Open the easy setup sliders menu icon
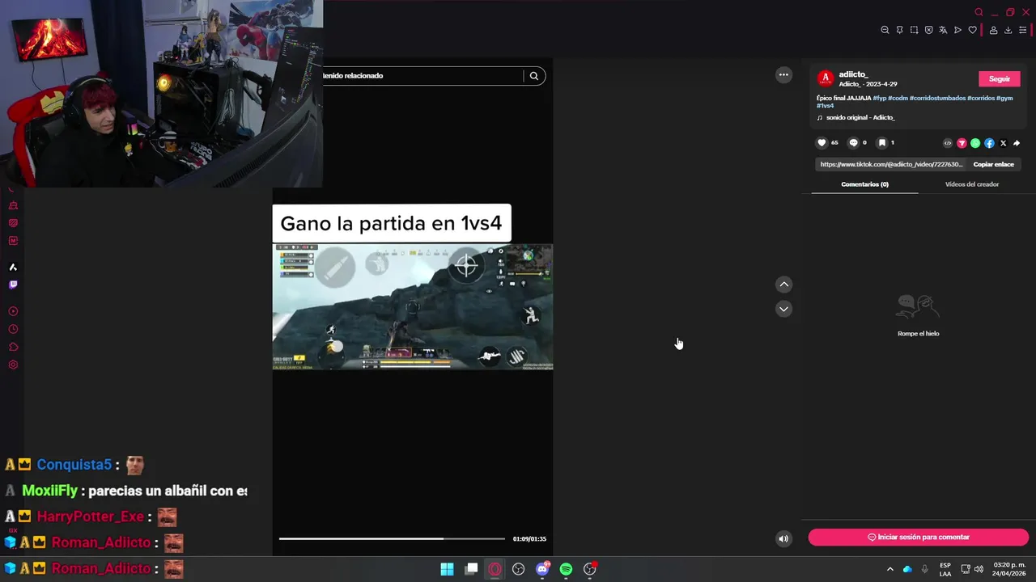Viewport: 1036px width, 582px height. pyautogui.click(x=1022, y=30)
